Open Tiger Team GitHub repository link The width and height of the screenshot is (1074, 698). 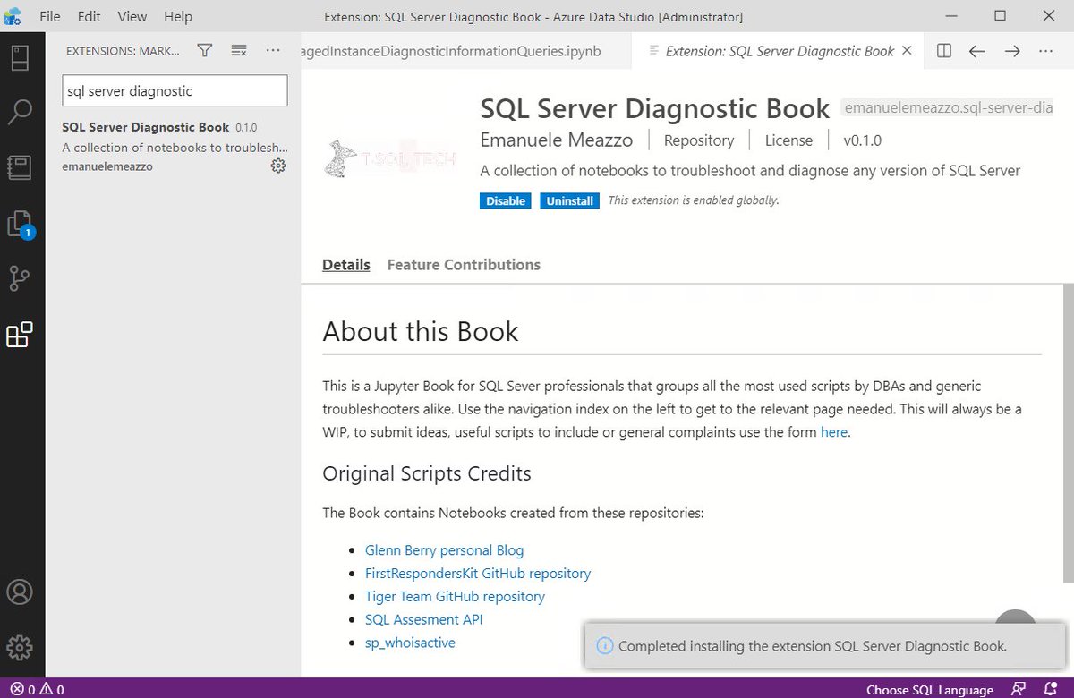(x=455, y=597)
